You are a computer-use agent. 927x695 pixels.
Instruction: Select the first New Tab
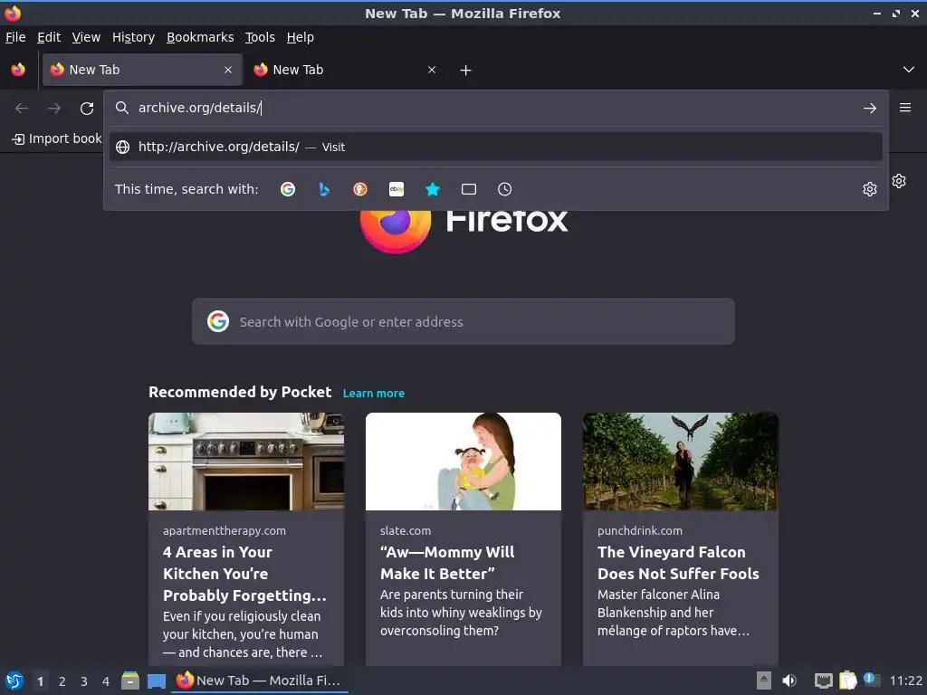click(x=142, y=70)
